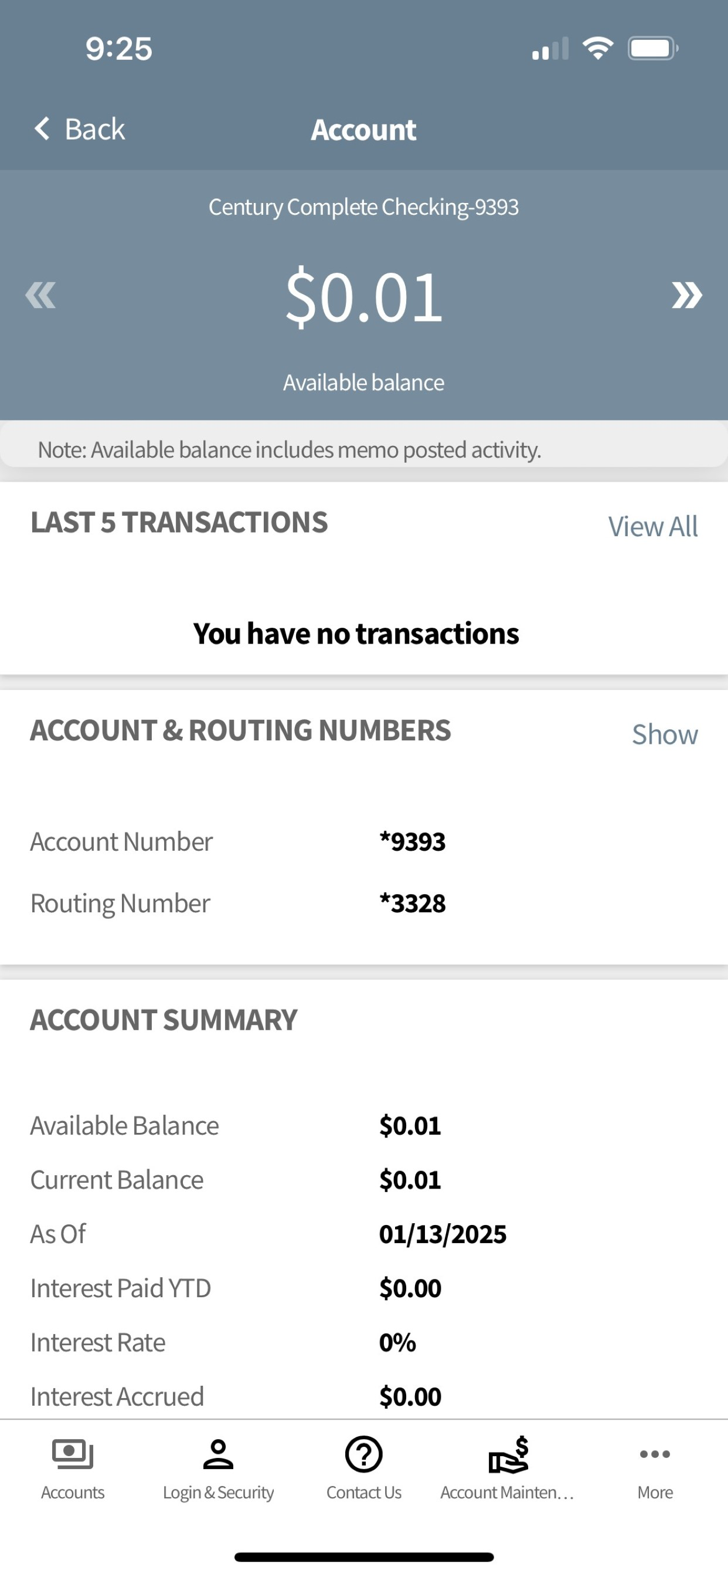The height and width of the screenshot is (1577, 728).
Task: Open the More three-dots menu
Action: point(655,1454)
